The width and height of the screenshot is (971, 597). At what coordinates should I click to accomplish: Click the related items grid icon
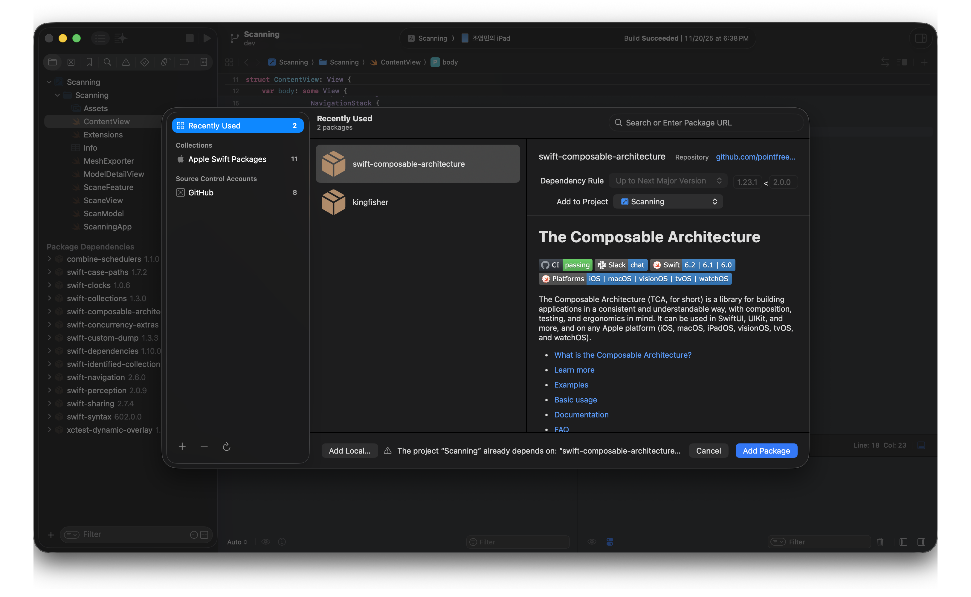click(x=229, y=62)
